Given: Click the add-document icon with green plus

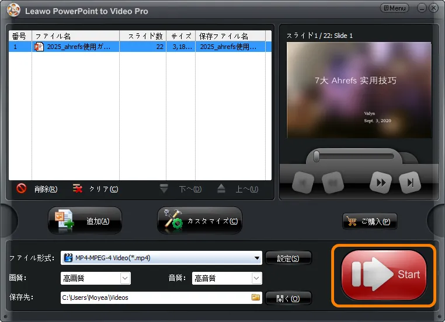Looking at the screenshot, I should [64, 220].
